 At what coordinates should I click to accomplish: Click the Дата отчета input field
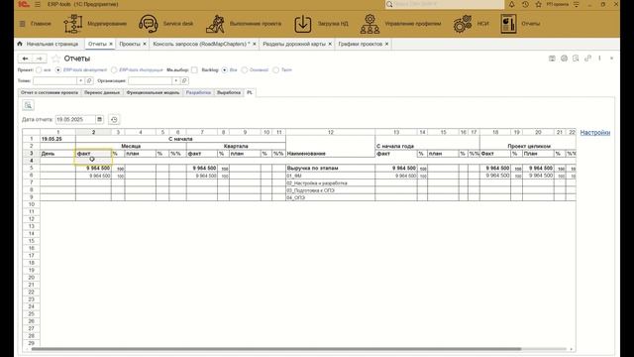pos(75,119)
